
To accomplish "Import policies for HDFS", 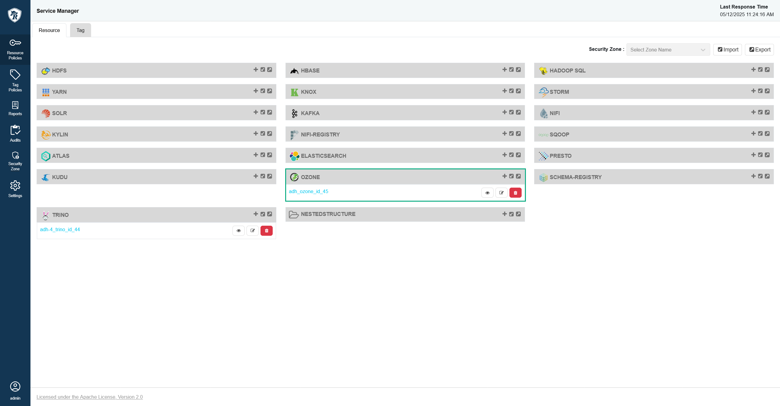I will (263, 70).
